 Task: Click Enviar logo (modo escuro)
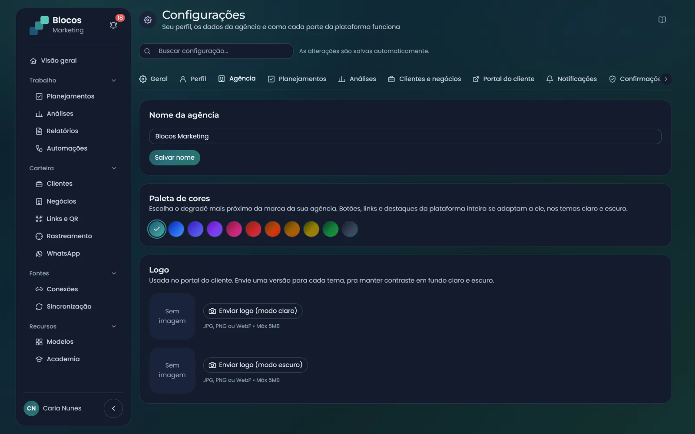[255, 365]
